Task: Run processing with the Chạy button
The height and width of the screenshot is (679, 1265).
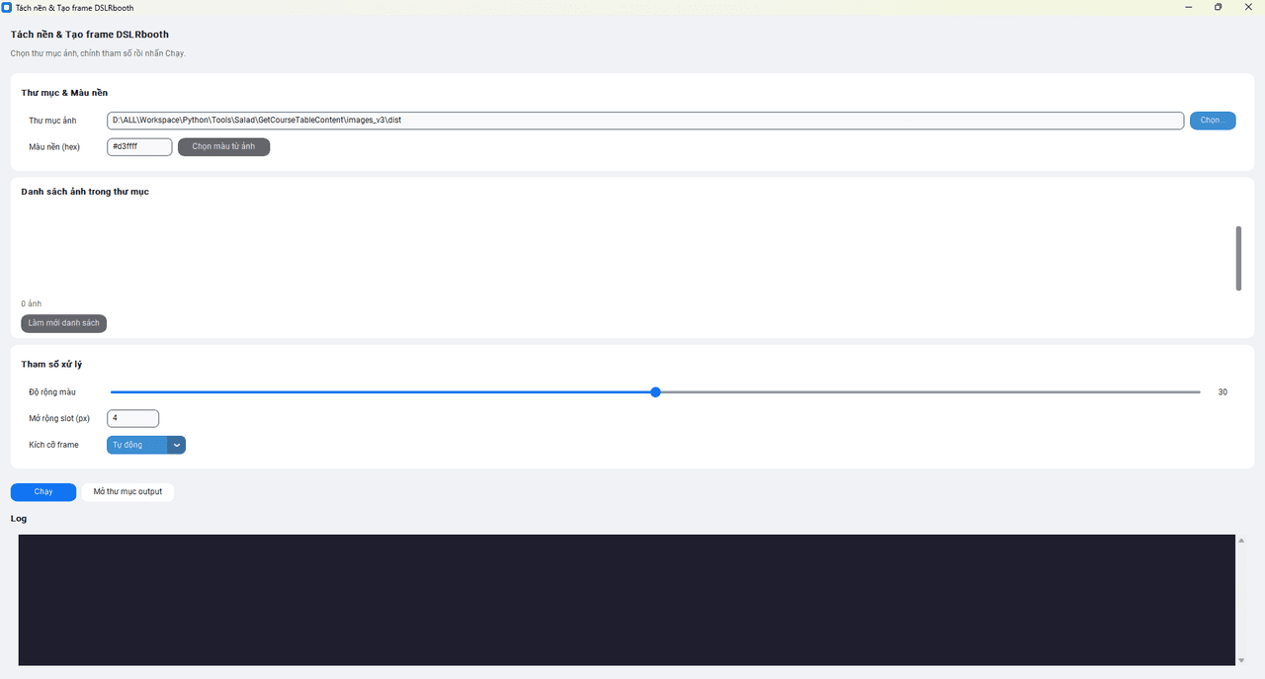Action: click(x=43, y=492)
